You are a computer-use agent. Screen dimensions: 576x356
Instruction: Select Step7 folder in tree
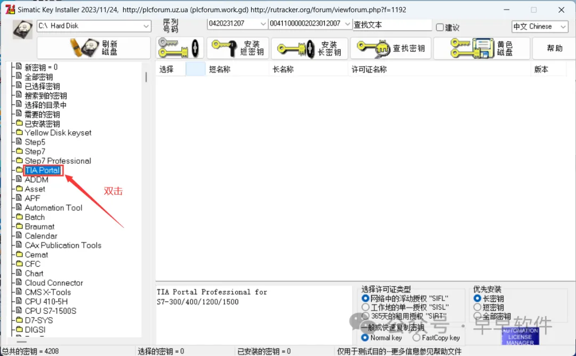[35, 152]
